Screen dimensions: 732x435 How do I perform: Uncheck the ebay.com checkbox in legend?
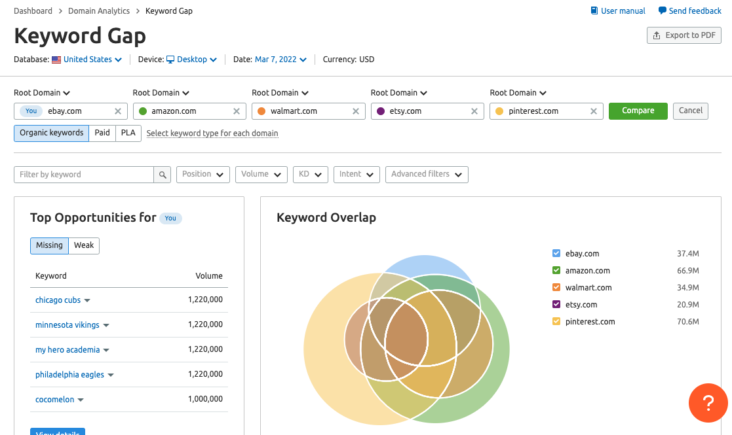556,254
